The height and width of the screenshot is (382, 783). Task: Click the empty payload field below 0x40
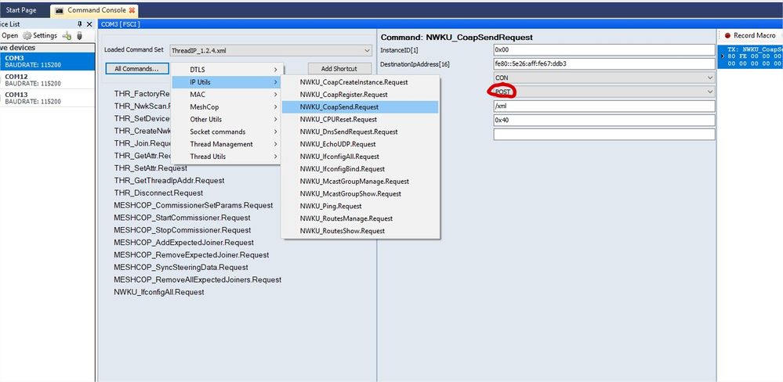(x=604, y=134)
